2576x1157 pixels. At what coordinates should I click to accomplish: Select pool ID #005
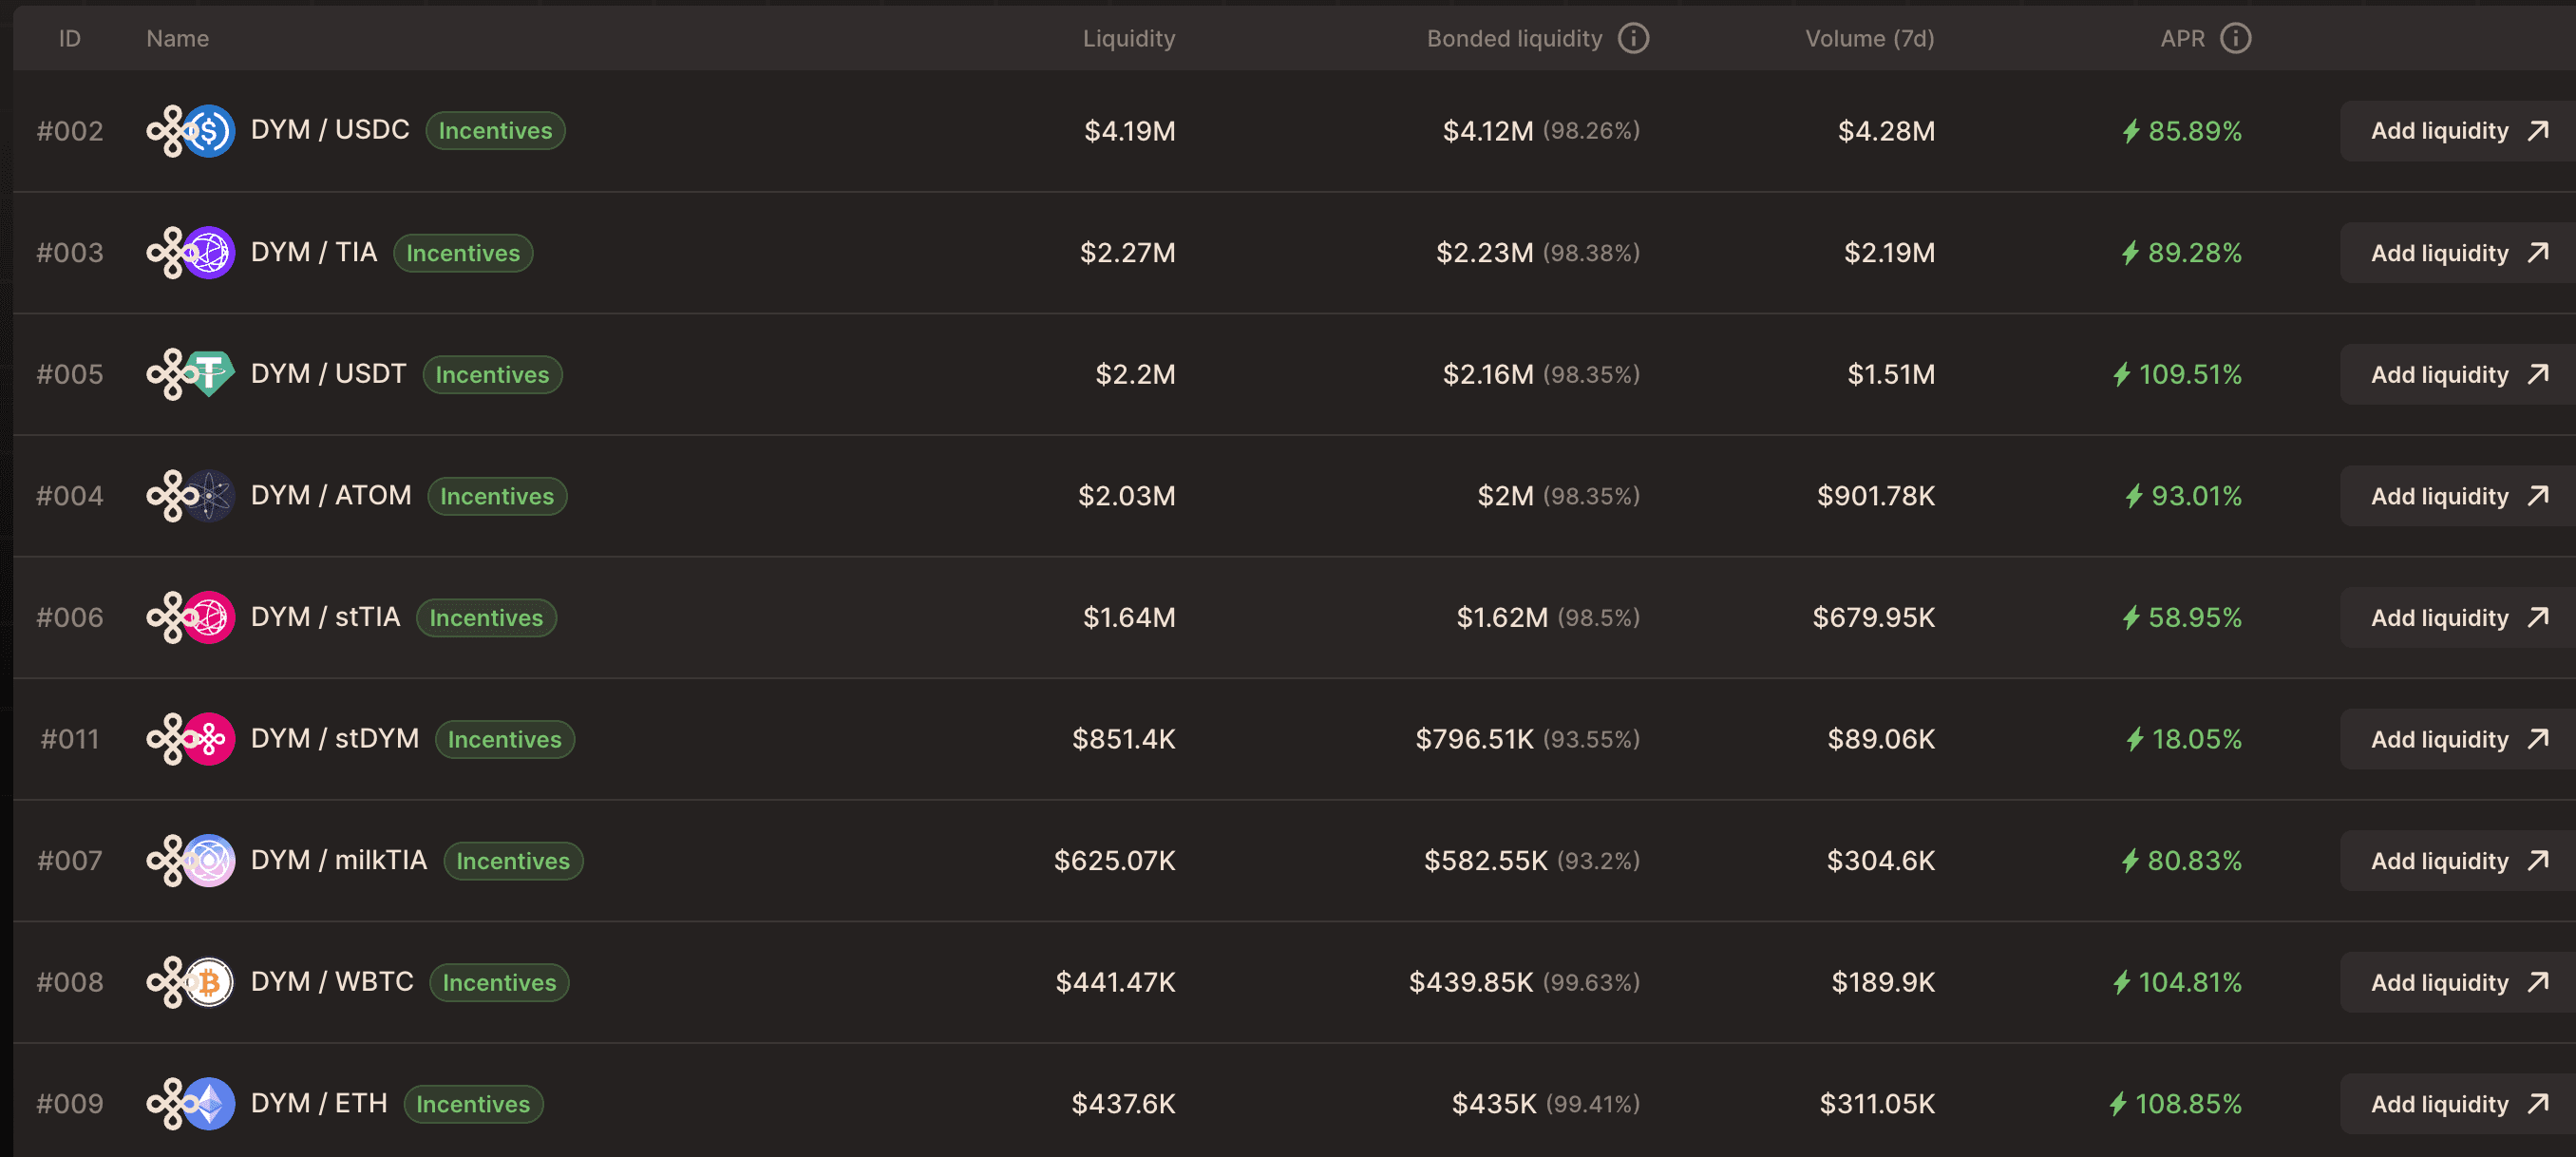point(70,374)
